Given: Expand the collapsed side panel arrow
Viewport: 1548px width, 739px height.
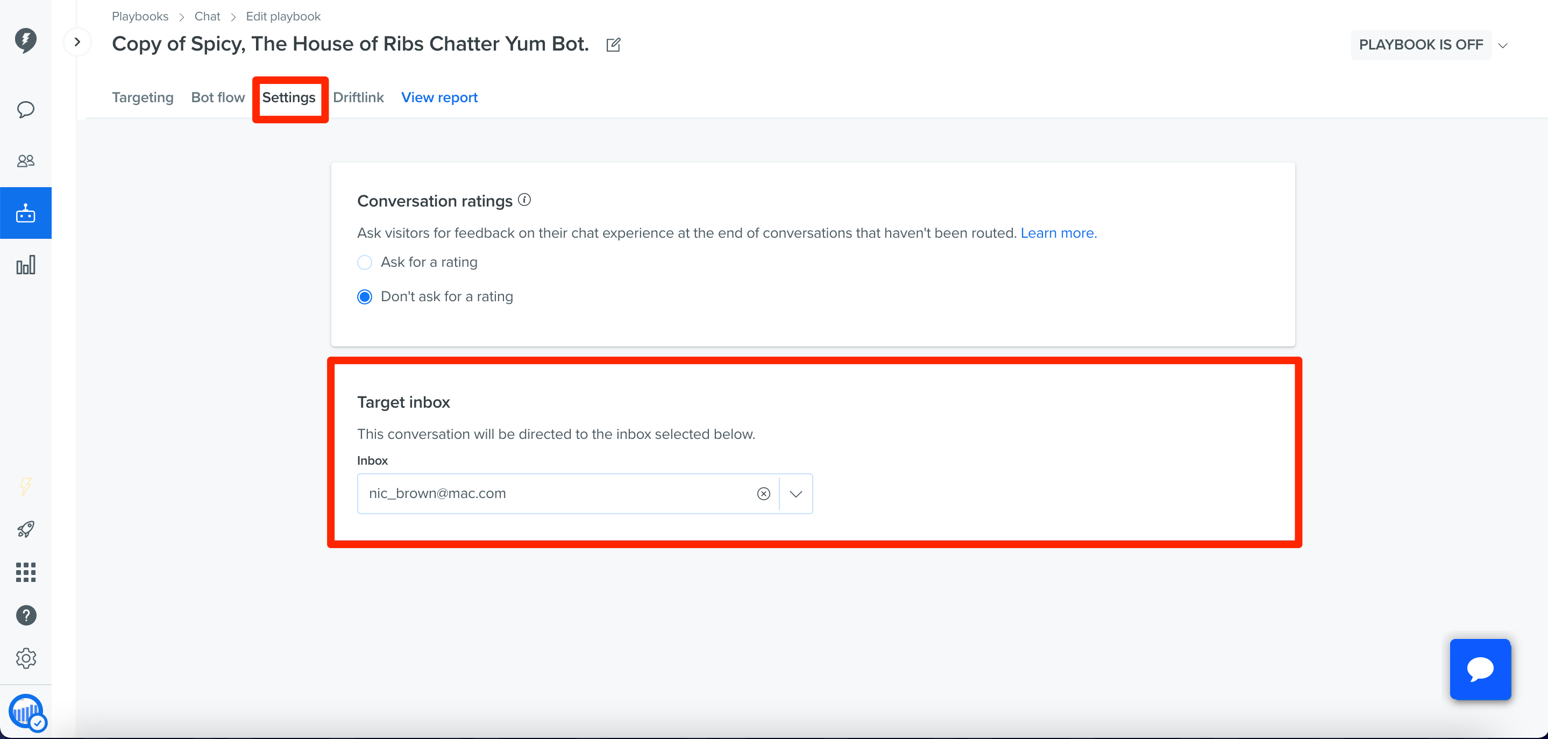Looking at the screenshot, I should point(77,42).
